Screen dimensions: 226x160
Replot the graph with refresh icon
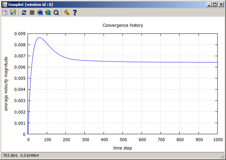[x=24, y=13]
